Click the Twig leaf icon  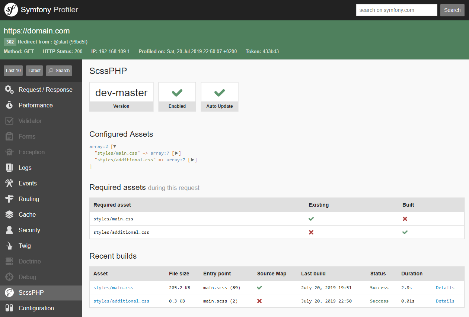pos(9,246)
